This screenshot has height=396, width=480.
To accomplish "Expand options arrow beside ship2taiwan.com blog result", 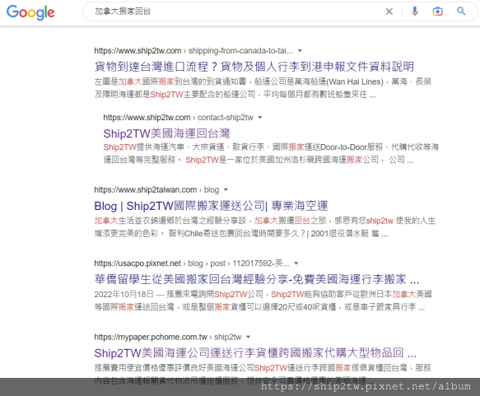I will (226, 189).
